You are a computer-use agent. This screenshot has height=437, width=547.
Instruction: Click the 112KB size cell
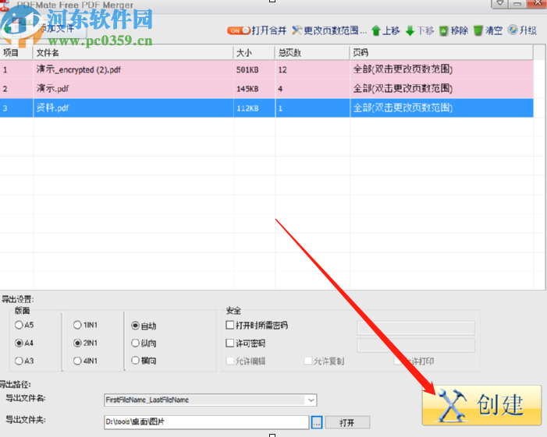click(x=254, y=108)
